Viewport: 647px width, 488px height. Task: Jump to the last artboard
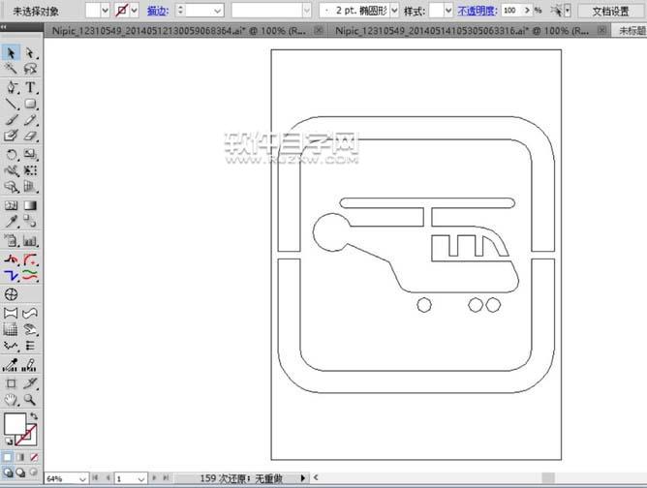(166, 478)
